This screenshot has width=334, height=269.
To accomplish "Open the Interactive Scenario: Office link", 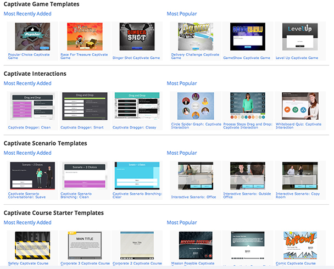I will click(193, 196).
